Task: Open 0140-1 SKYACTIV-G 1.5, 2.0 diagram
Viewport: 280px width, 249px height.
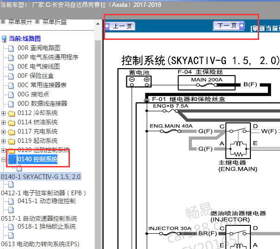Action: point(41,177)
